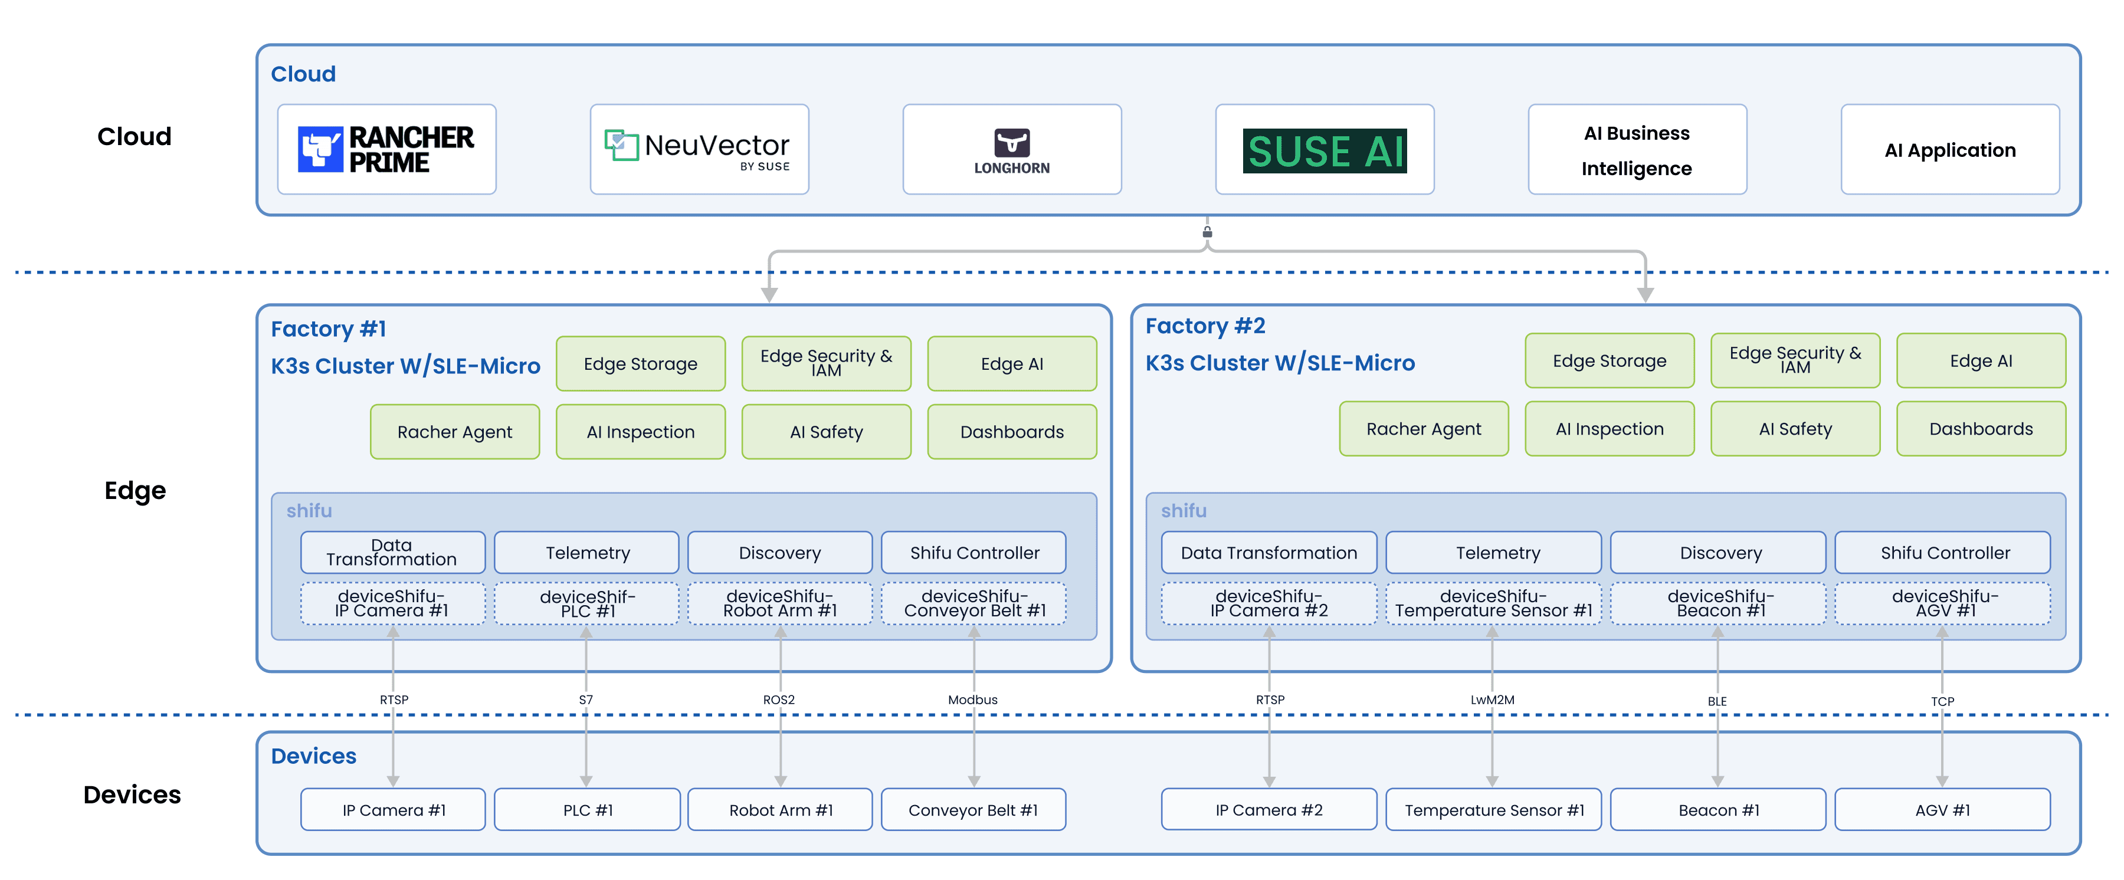Click the small padlock icon below Cloud box
This screenshot has height=880, width=2124.
click(1207, 232)
